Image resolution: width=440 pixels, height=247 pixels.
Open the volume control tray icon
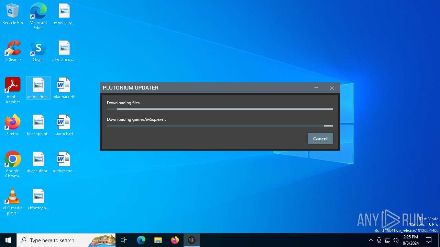point(396,240)
